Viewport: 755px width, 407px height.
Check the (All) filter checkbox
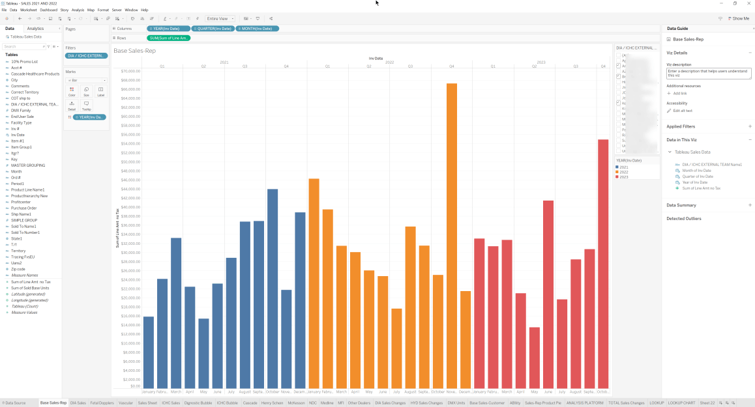click(x=618, y=55)
